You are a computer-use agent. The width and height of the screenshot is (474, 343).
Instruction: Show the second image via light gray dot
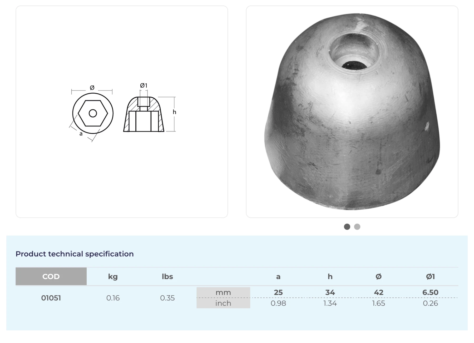(357, 227)
